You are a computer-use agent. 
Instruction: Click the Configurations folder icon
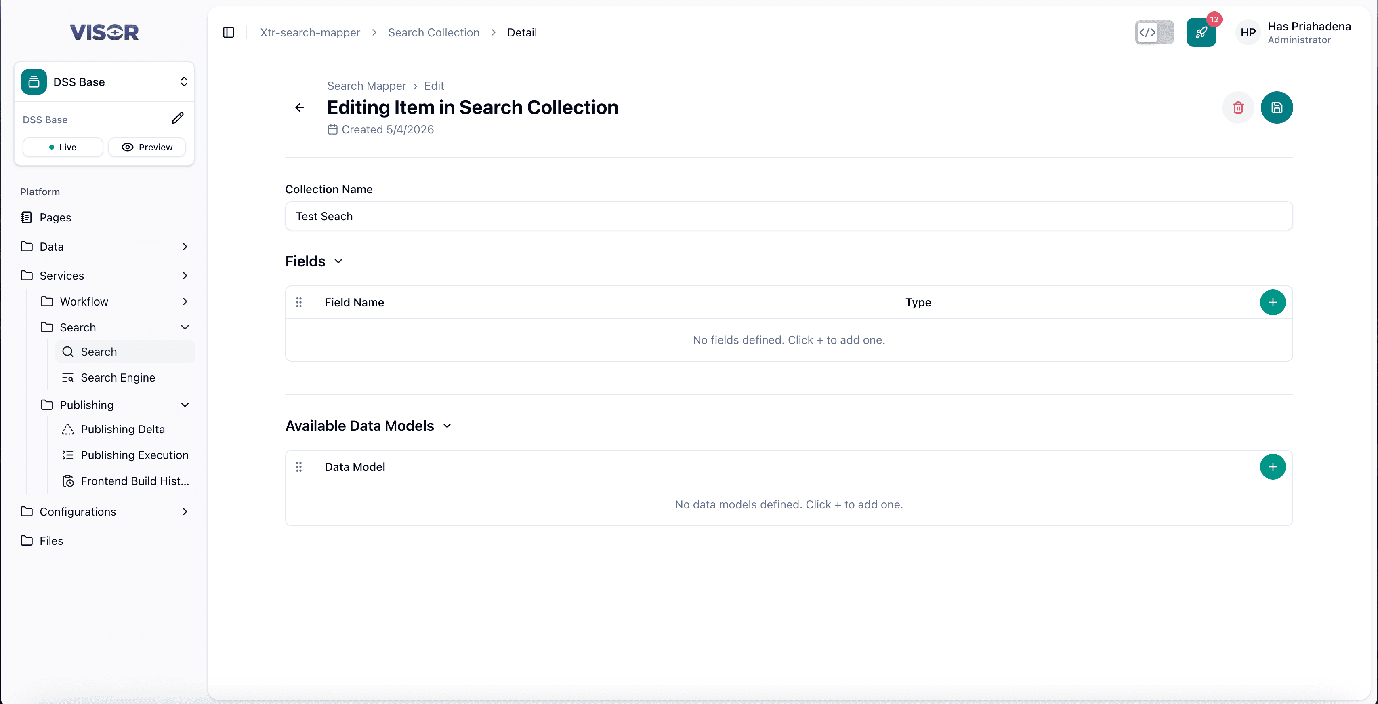point(26,511)
